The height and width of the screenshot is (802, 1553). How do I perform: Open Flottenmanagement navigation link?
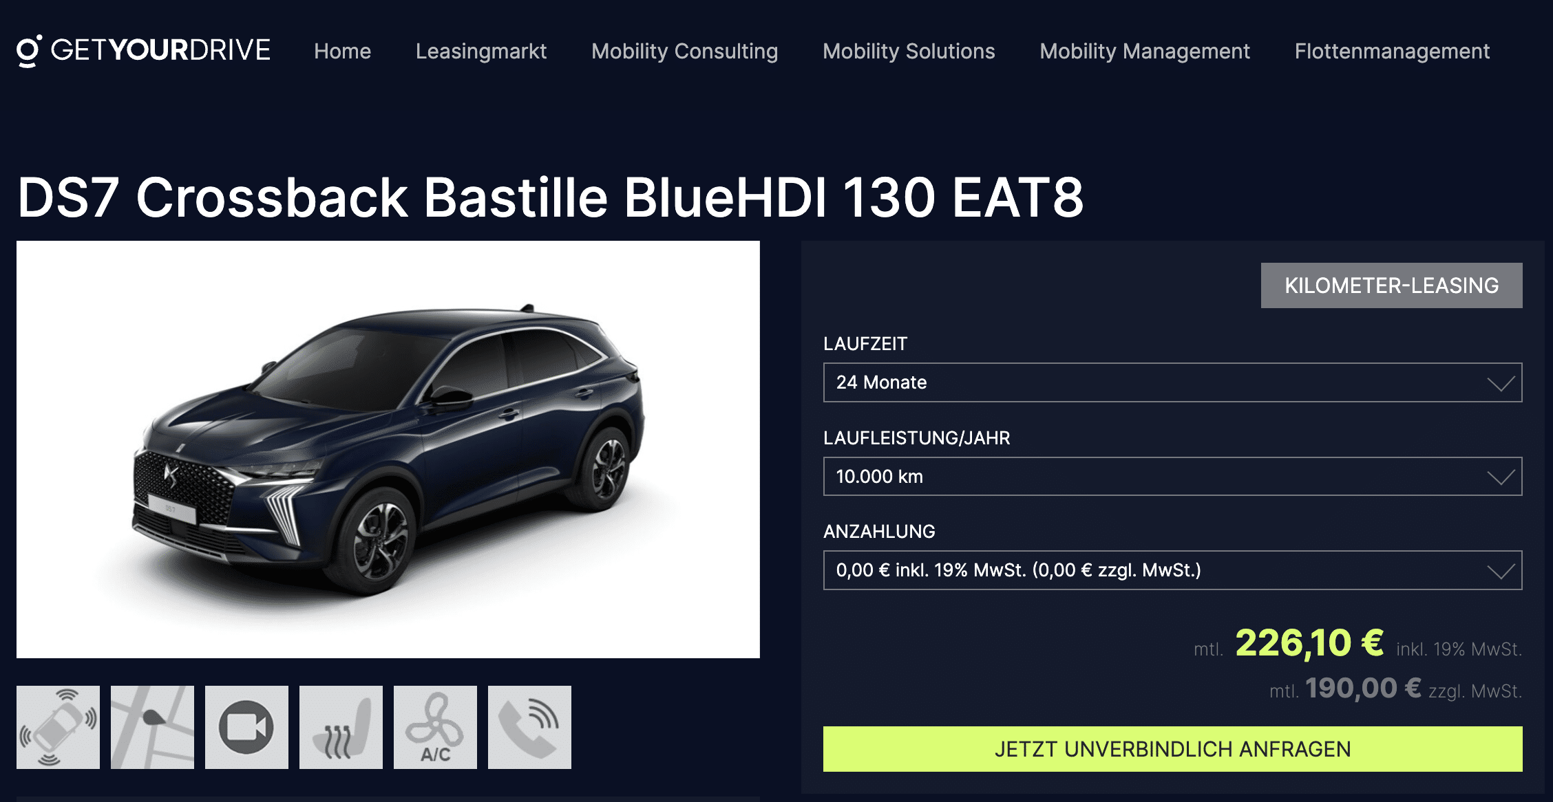1392,51
